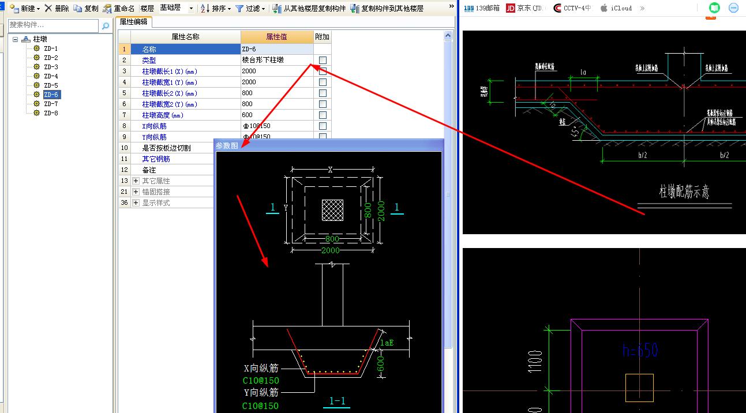Open the 过滤 dropdown arrow
This screenshot has height=413, width=746.
(x=263, y=9)
